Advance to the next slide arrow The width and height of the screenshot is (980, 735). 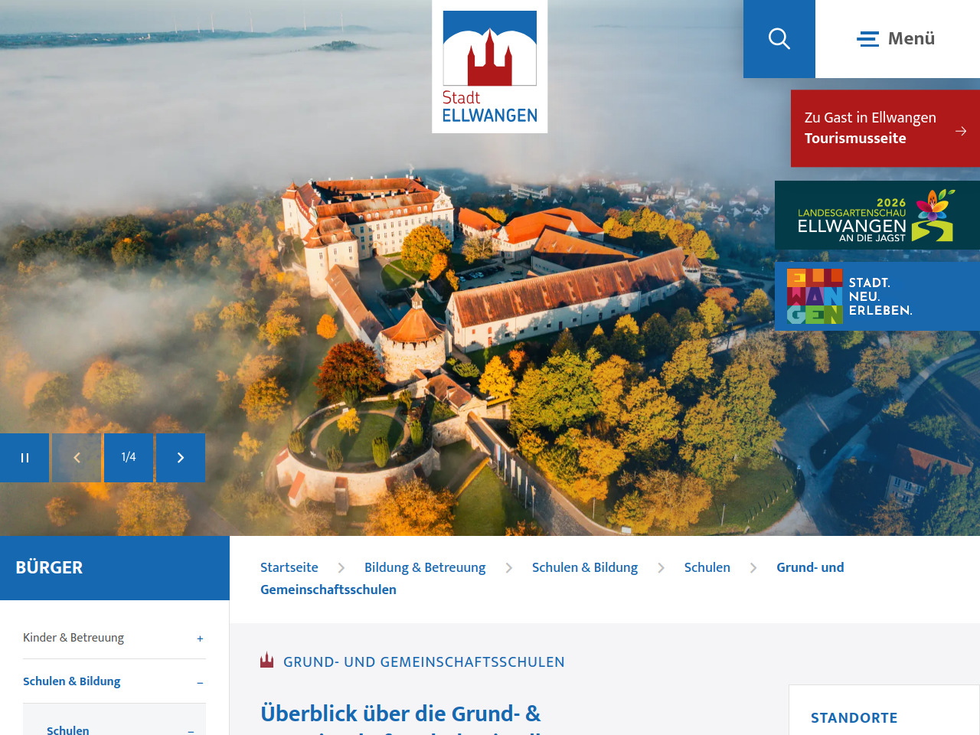[x=181, y=458]
